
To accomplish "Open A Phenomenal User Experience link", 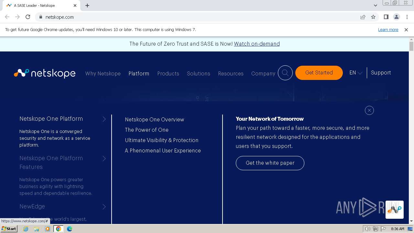I will click(x=163, y=150).
